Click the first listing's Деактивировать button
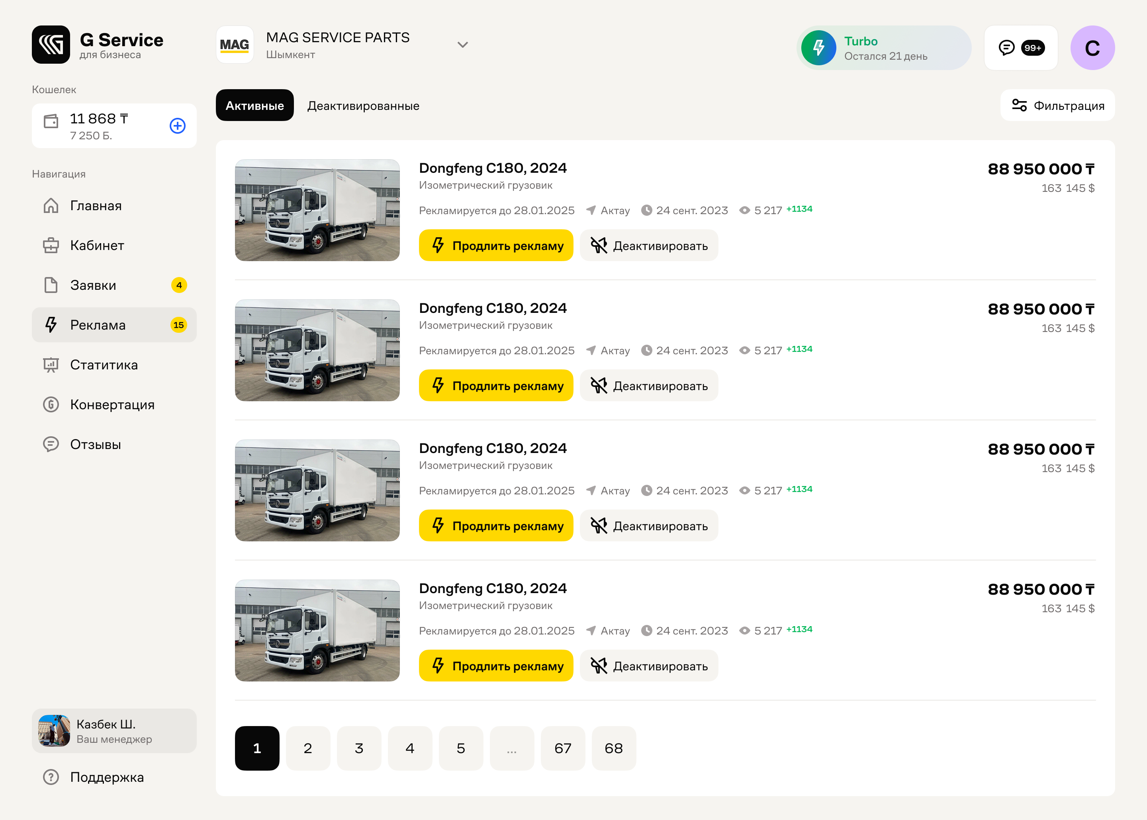 (649, 245)
